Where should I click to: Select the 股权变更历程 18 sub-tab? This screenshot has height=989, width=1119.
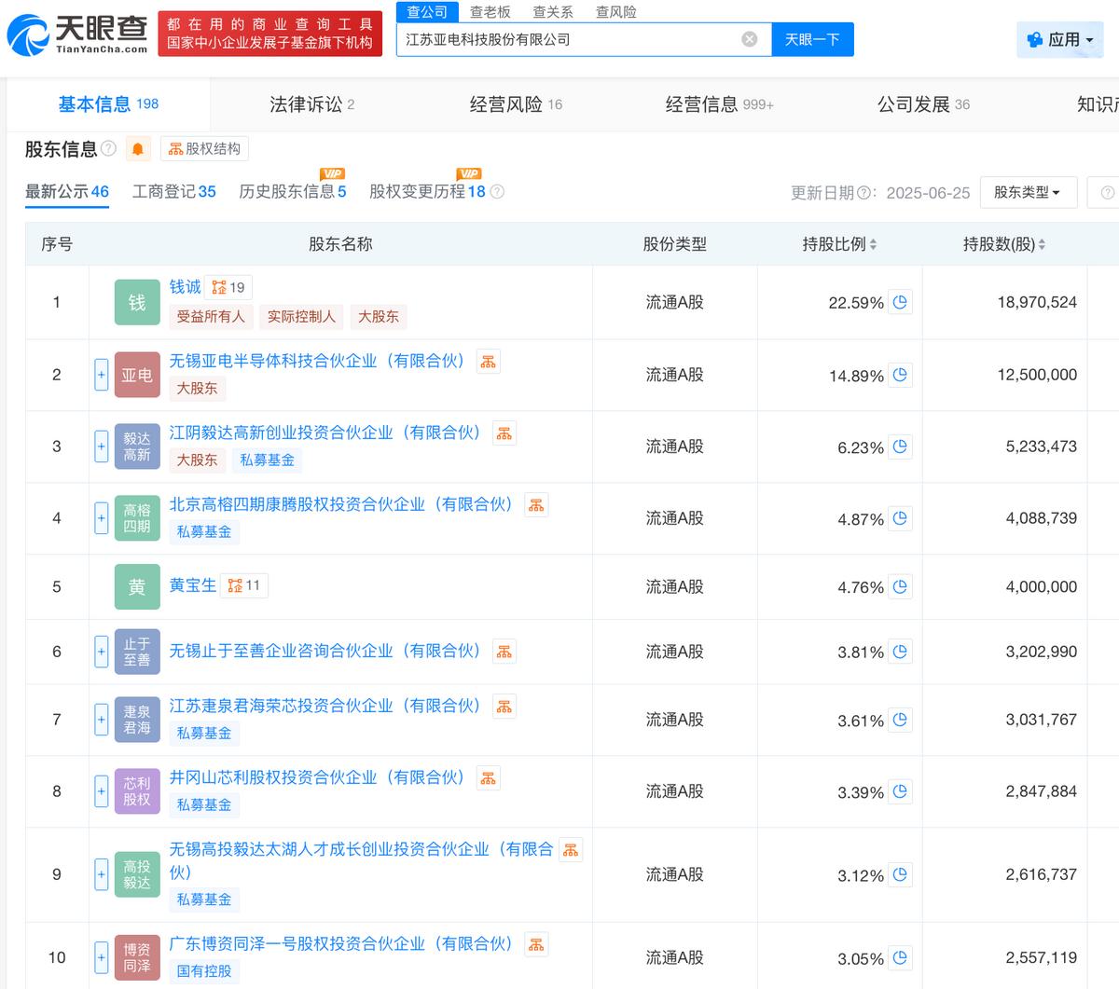pyautogui.click(x=428, y=192)
